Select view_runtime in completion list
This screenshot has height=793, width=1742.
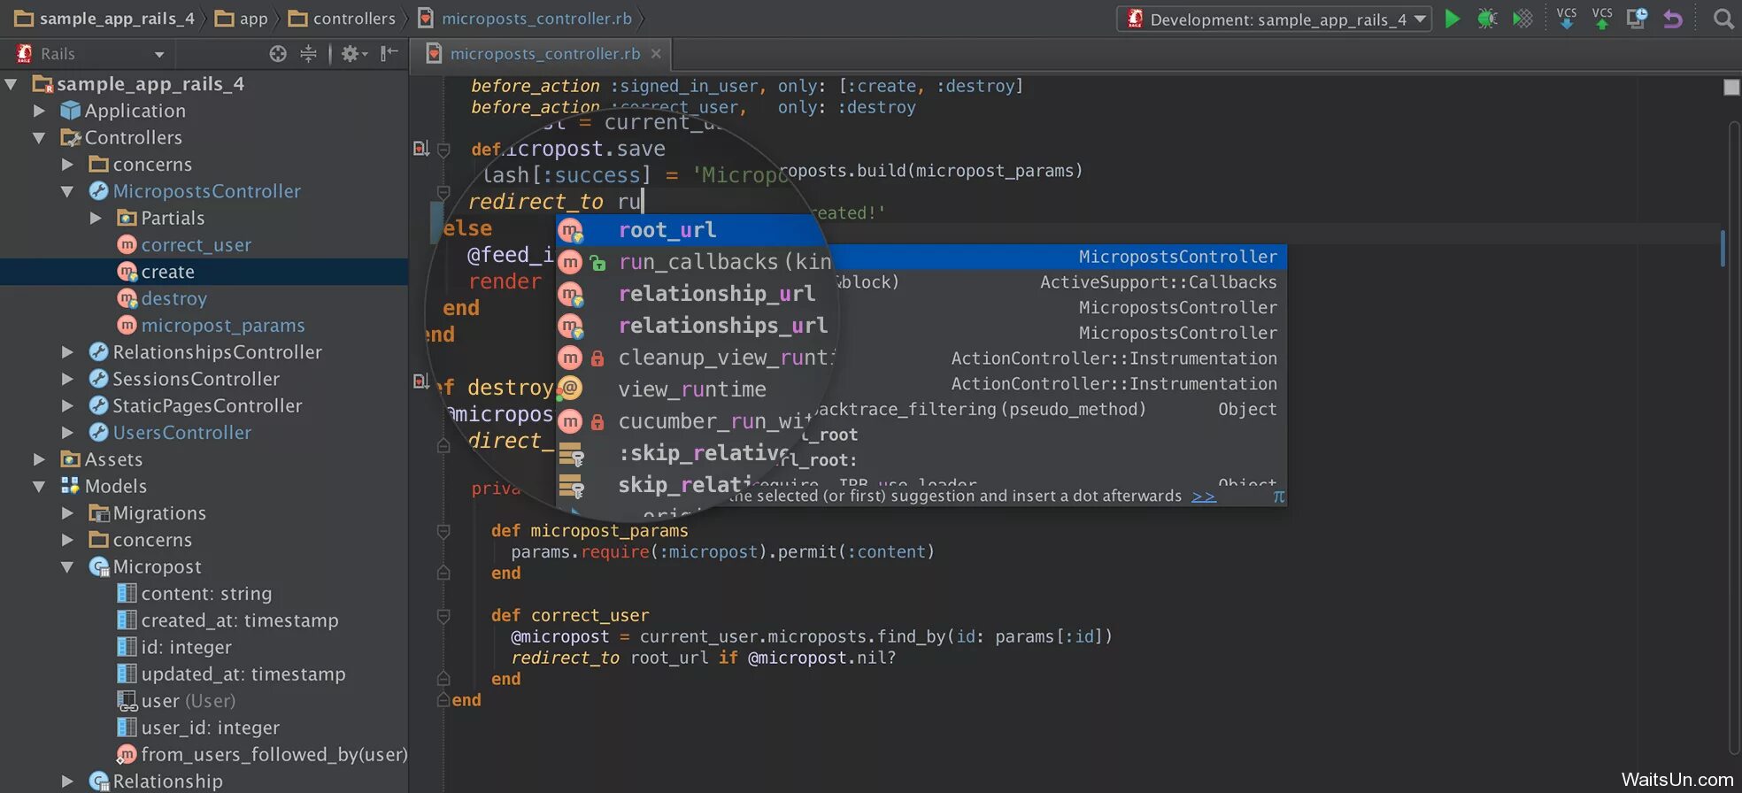[692, 389]
